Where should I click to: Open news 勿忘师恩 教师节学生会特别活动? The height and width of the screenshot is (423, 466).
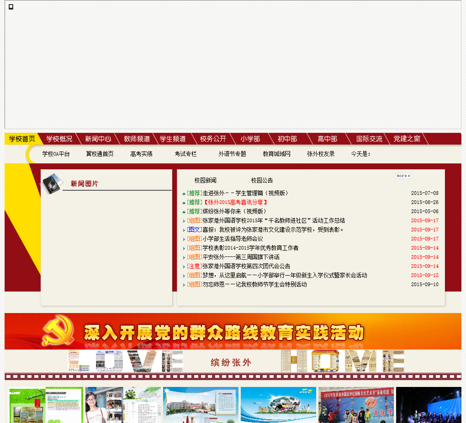pos(254,284)
